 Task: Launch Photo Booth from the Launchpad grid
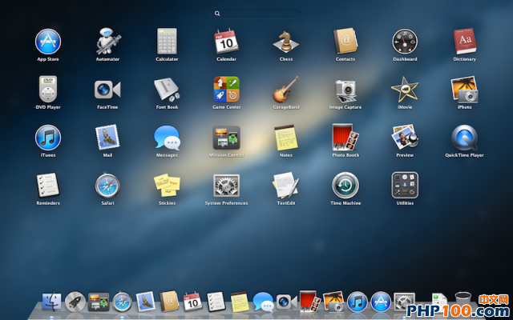tap(345, 137)
